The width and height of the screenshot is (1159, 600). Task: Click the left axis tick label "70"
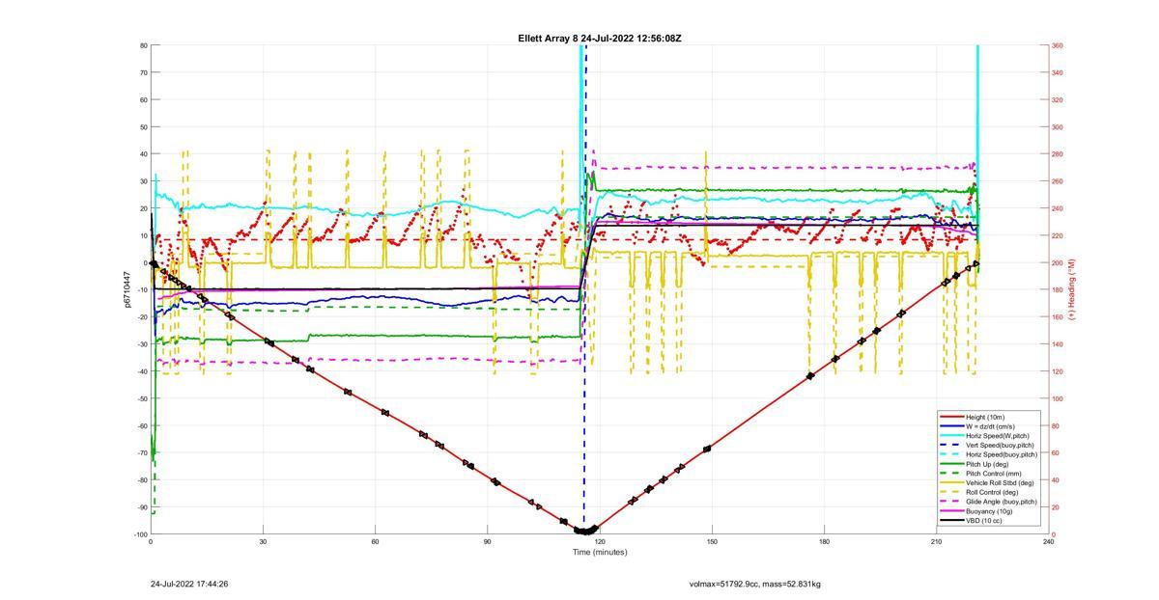click(x=143, y=72)
